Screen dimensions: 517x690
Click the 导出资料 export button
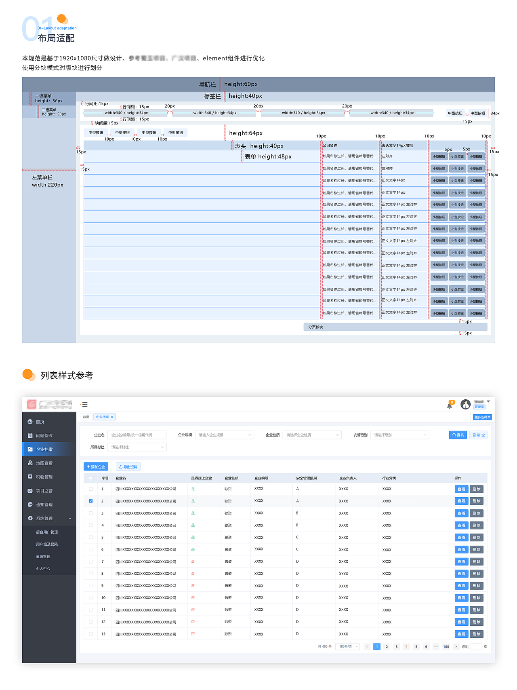[x=128, y=467]
